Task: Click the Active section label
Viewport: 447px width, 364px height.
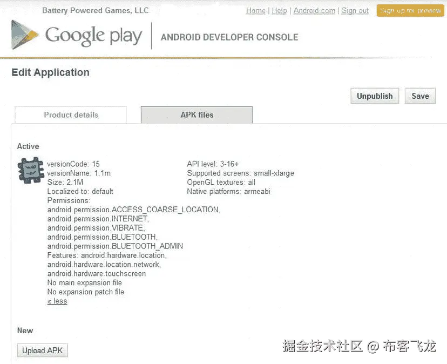Action: [x=28, y=146]
